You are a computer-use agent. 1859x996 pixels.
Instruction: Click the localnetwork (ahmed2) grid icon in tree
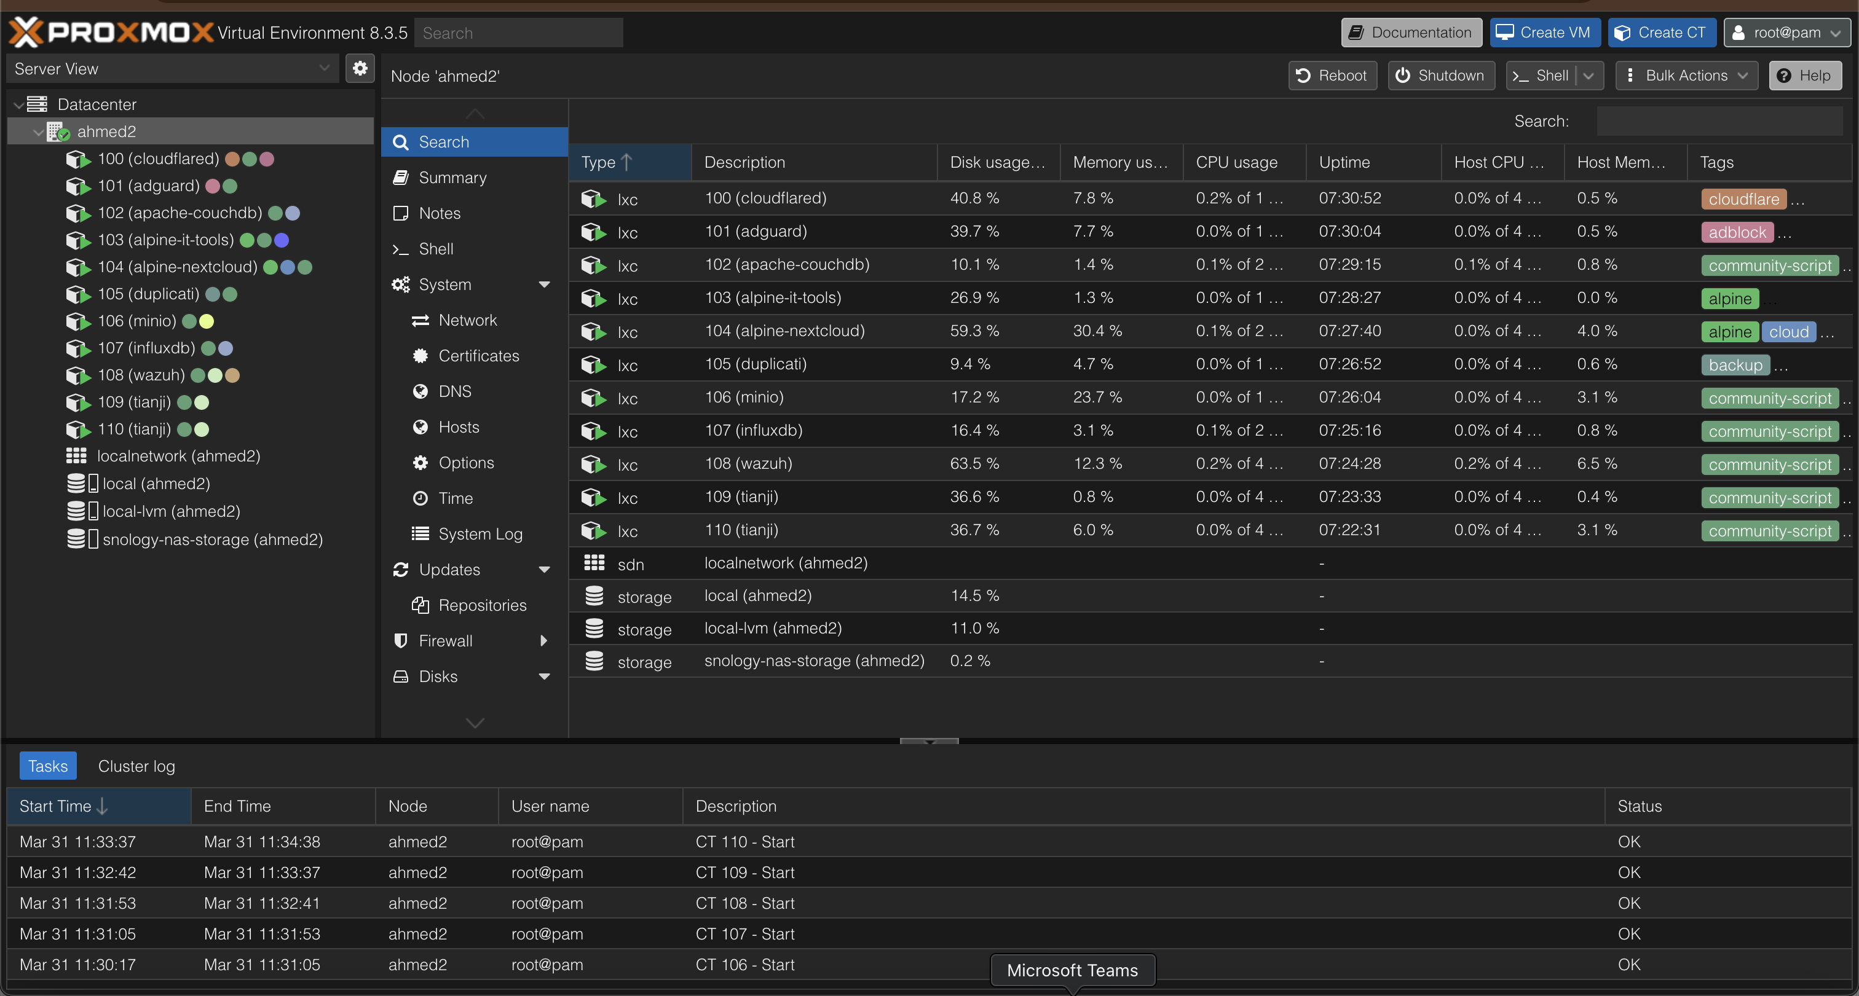(76, 456)
